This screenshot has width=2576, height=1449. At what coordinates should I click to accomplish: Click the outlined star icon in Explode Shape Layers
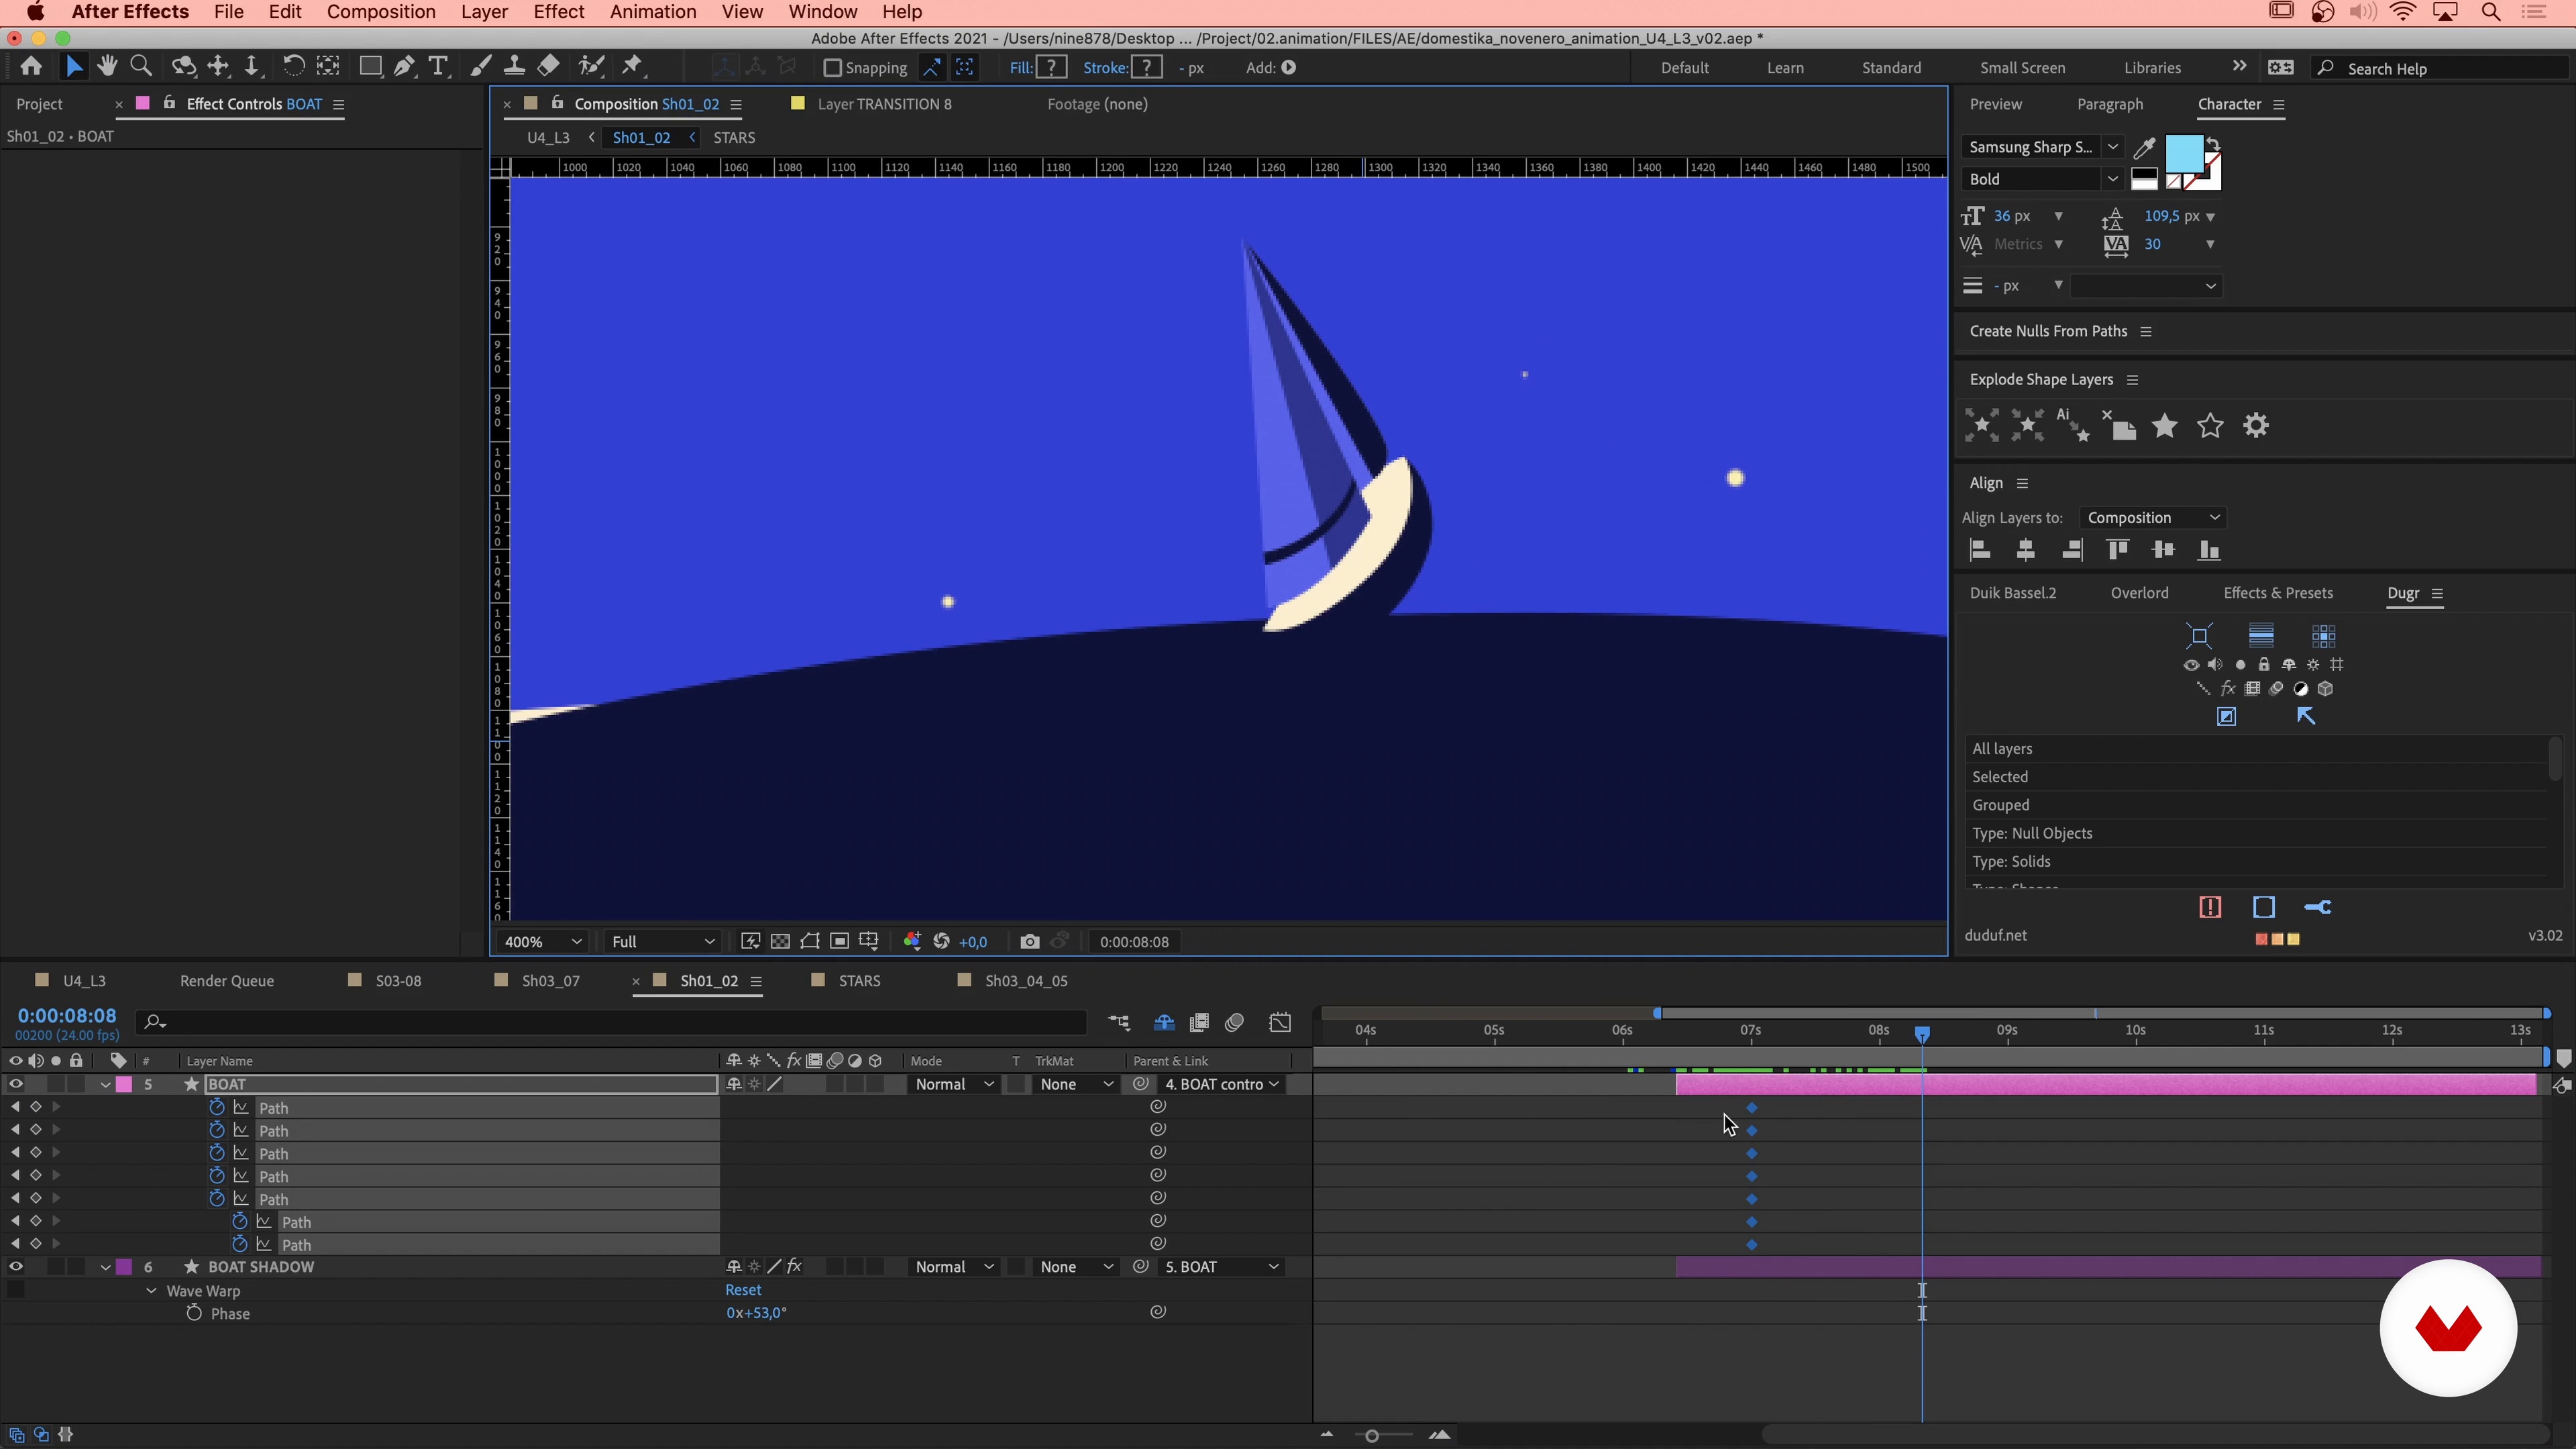pos(2210,426)
